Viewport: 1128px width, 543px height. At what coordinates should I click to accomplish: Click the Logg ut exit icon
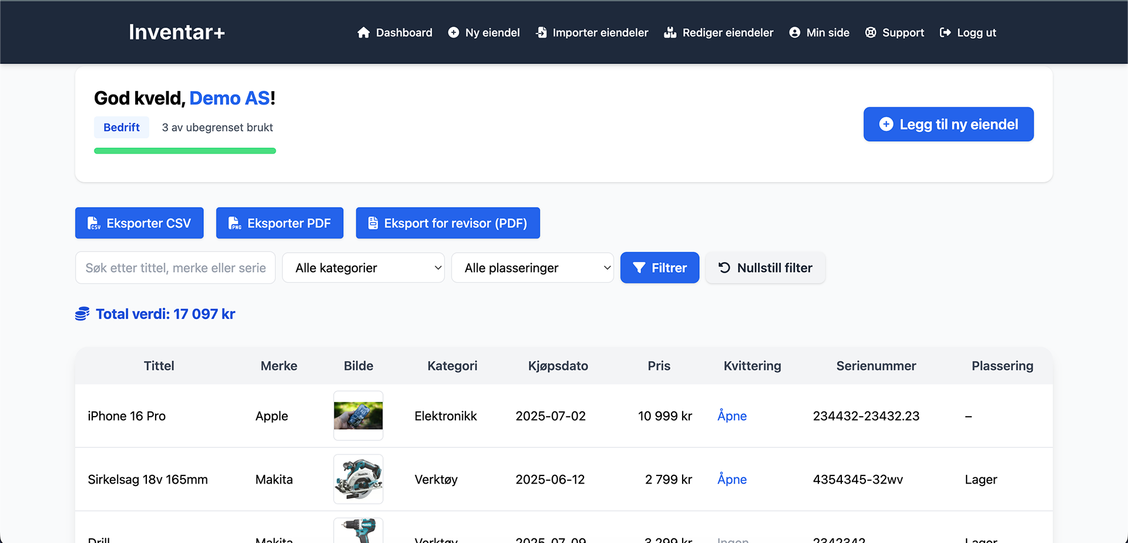pyautogui.click(x=945, y=33)
